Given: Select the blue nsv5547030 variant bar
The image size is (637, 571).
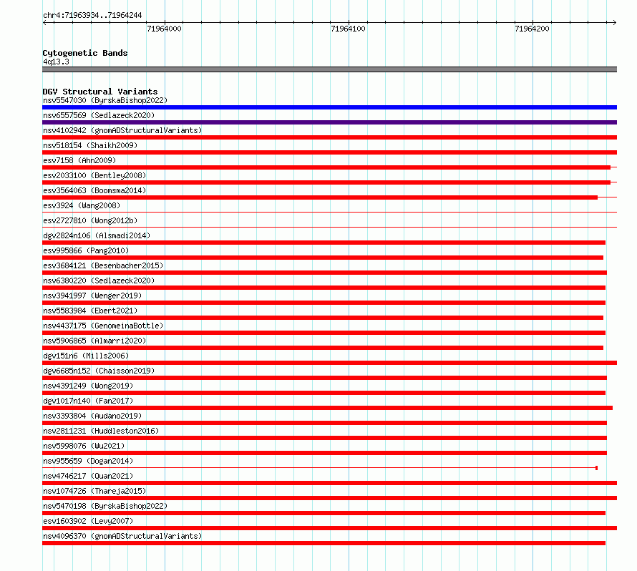Looking at the screenshot, I should point(329,107).
